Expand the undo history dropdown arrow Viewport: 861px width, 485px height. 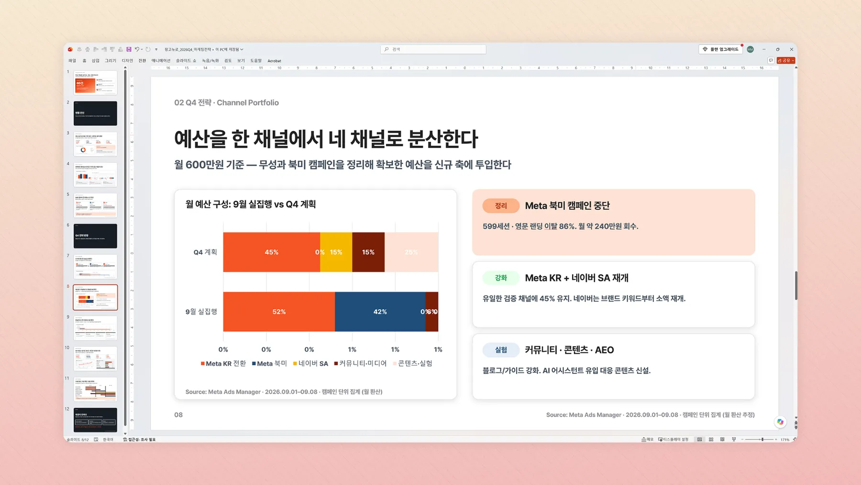tap(142, 49)
